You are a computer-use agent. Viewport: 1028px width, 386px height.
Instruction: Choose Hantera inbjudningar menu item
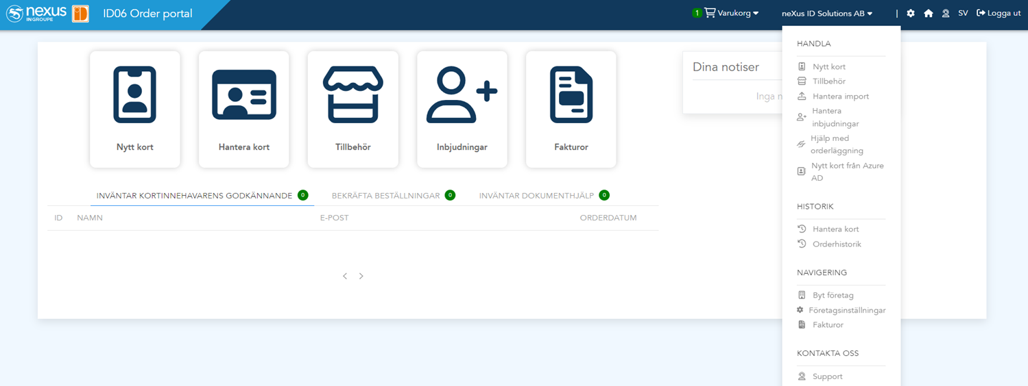tap(835, 117)
